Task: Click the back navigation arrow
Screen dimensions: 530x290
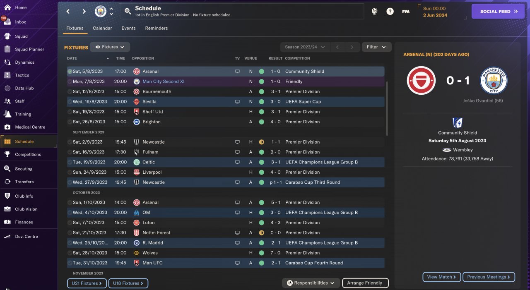Action: 68,12
